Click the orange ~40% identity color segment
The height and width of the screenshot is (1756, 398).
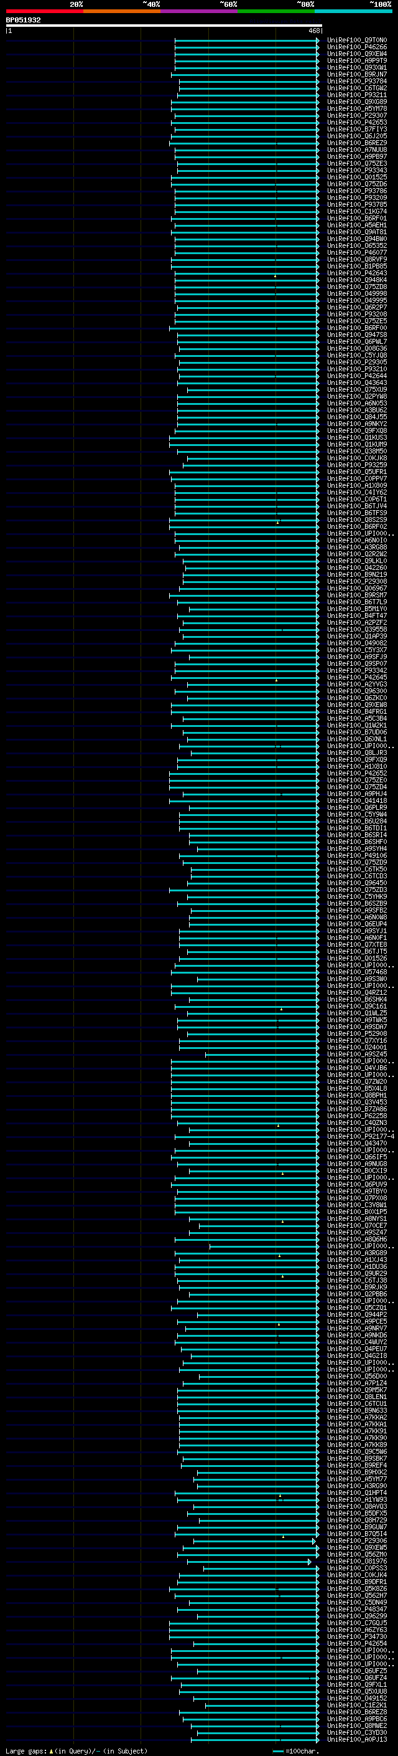coord(122,11)
